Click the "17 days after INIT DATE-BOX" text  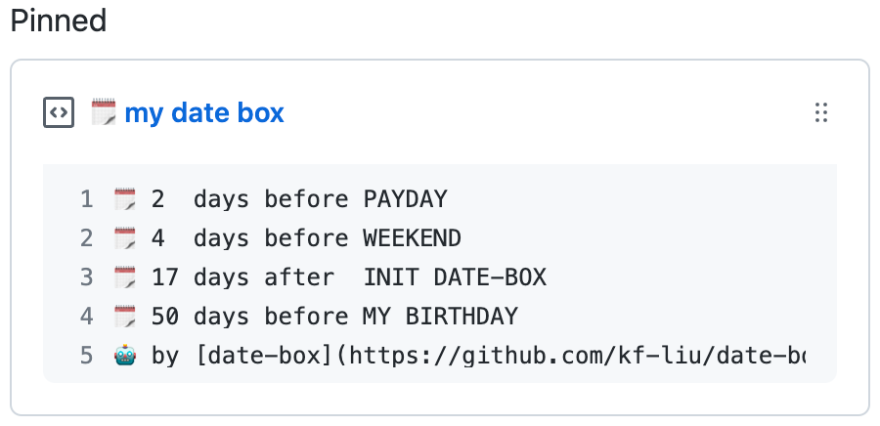coord(348,278)
